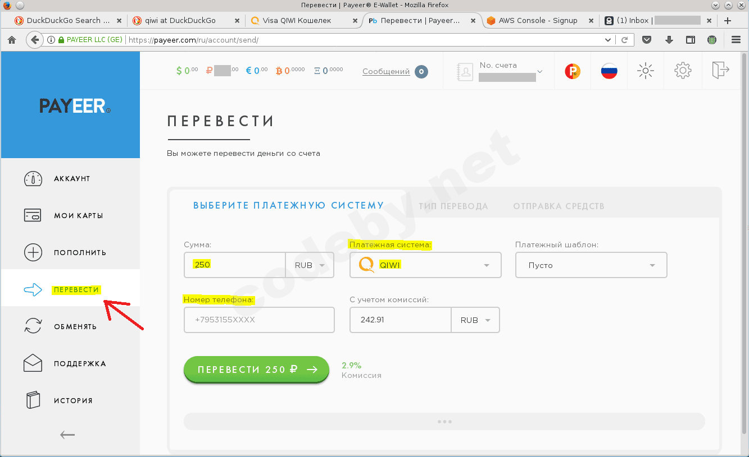This screenshot has height=457, width=749.
Task: Click the logout door icon
Action: tap(720, 70)
